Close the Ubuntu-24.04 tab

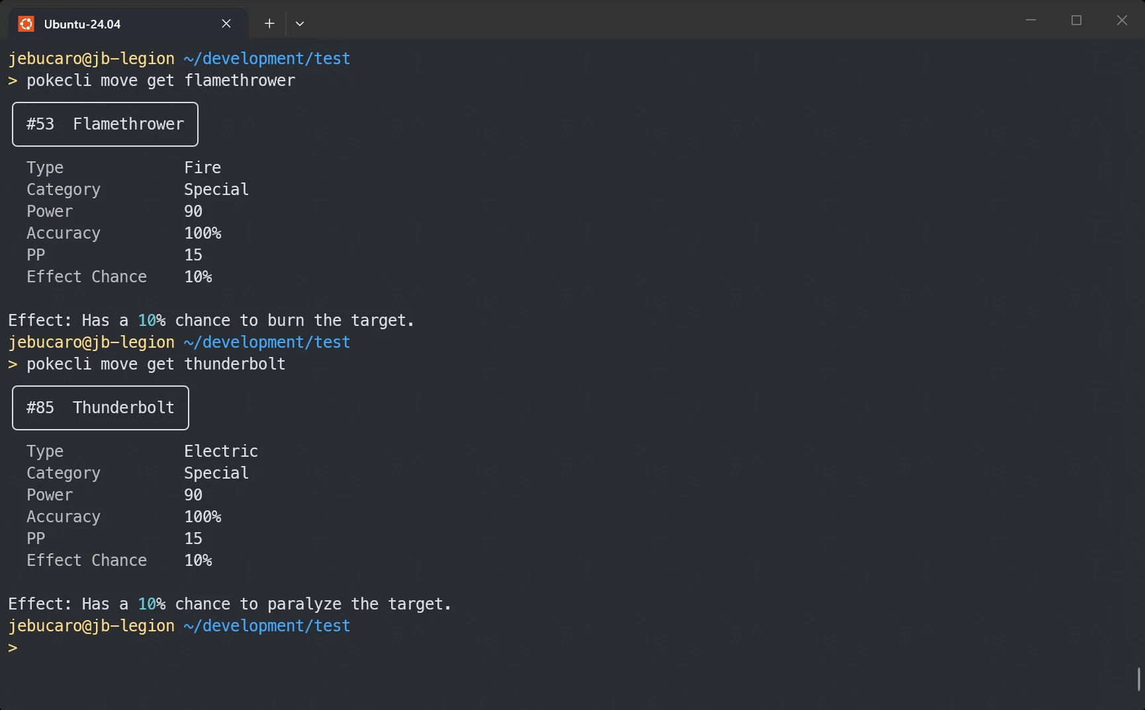(226, 23)
